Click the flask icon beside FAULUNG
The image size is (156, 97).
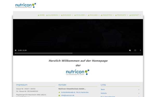[89, 15]
